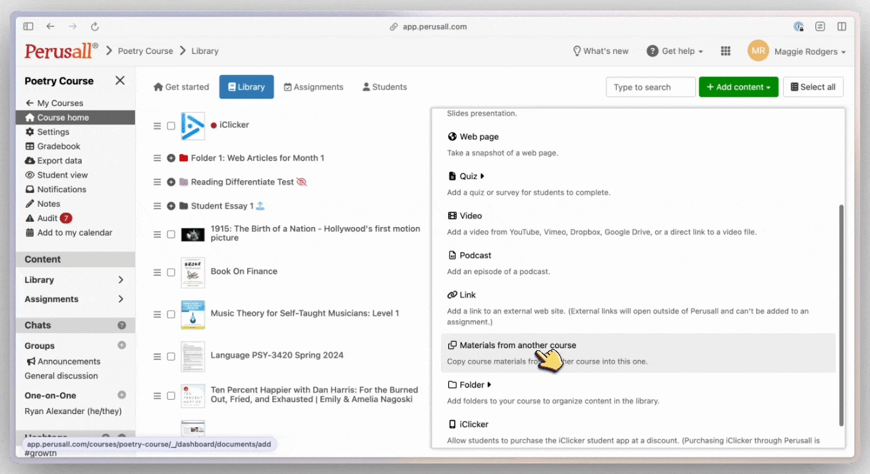Click the hidden eye icon on Reading Differentiate Test
This screenshot has height=474, width=870.
coord(302,182)
